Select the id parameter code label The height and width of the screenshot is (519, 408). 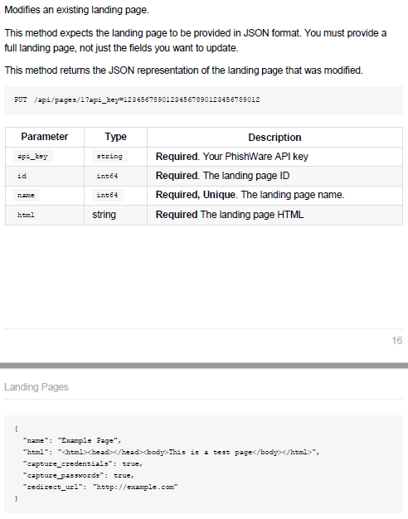click(22, 176)
